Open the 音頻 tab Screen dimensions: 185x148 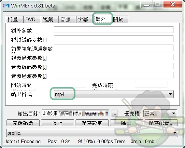point(67,19)
